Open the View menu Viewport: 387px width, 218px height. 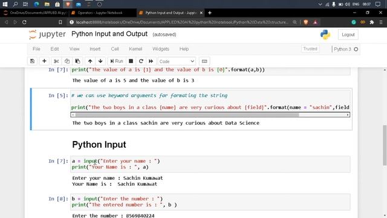[74, 49]
